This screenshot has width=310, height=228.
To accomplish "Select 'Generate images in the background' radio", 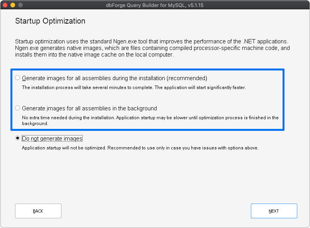I will (18, 108).
